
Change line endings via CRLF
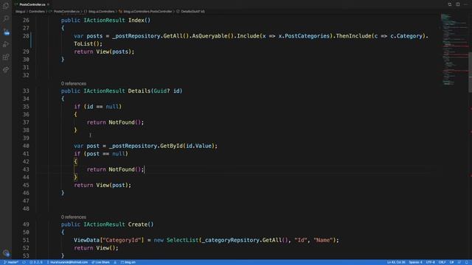[442, 262]
